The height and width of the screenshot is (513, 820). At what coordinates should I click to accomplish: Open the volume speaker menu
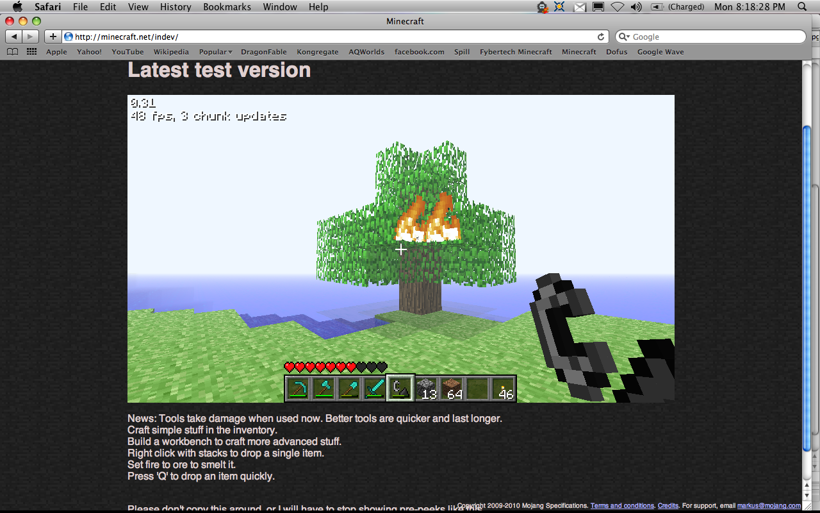(635, 7)
